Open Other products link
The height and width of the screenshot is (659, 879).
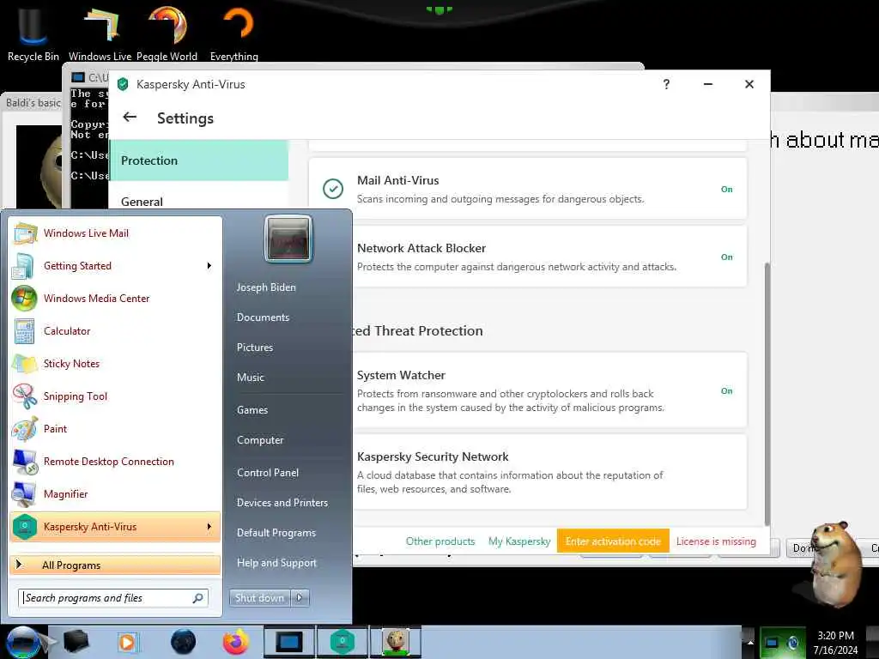tap(440, 541)
